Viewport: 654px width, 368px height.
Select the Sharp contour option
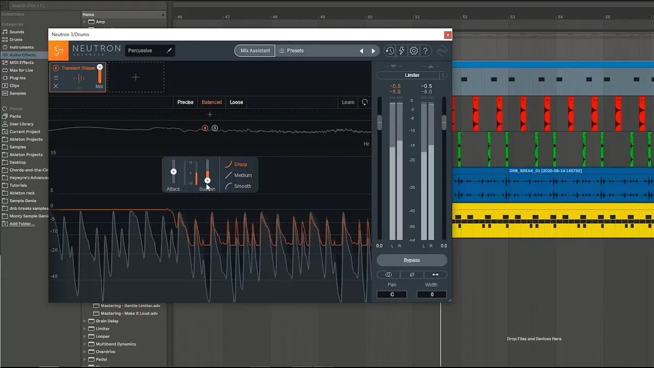tap(236, 164)
